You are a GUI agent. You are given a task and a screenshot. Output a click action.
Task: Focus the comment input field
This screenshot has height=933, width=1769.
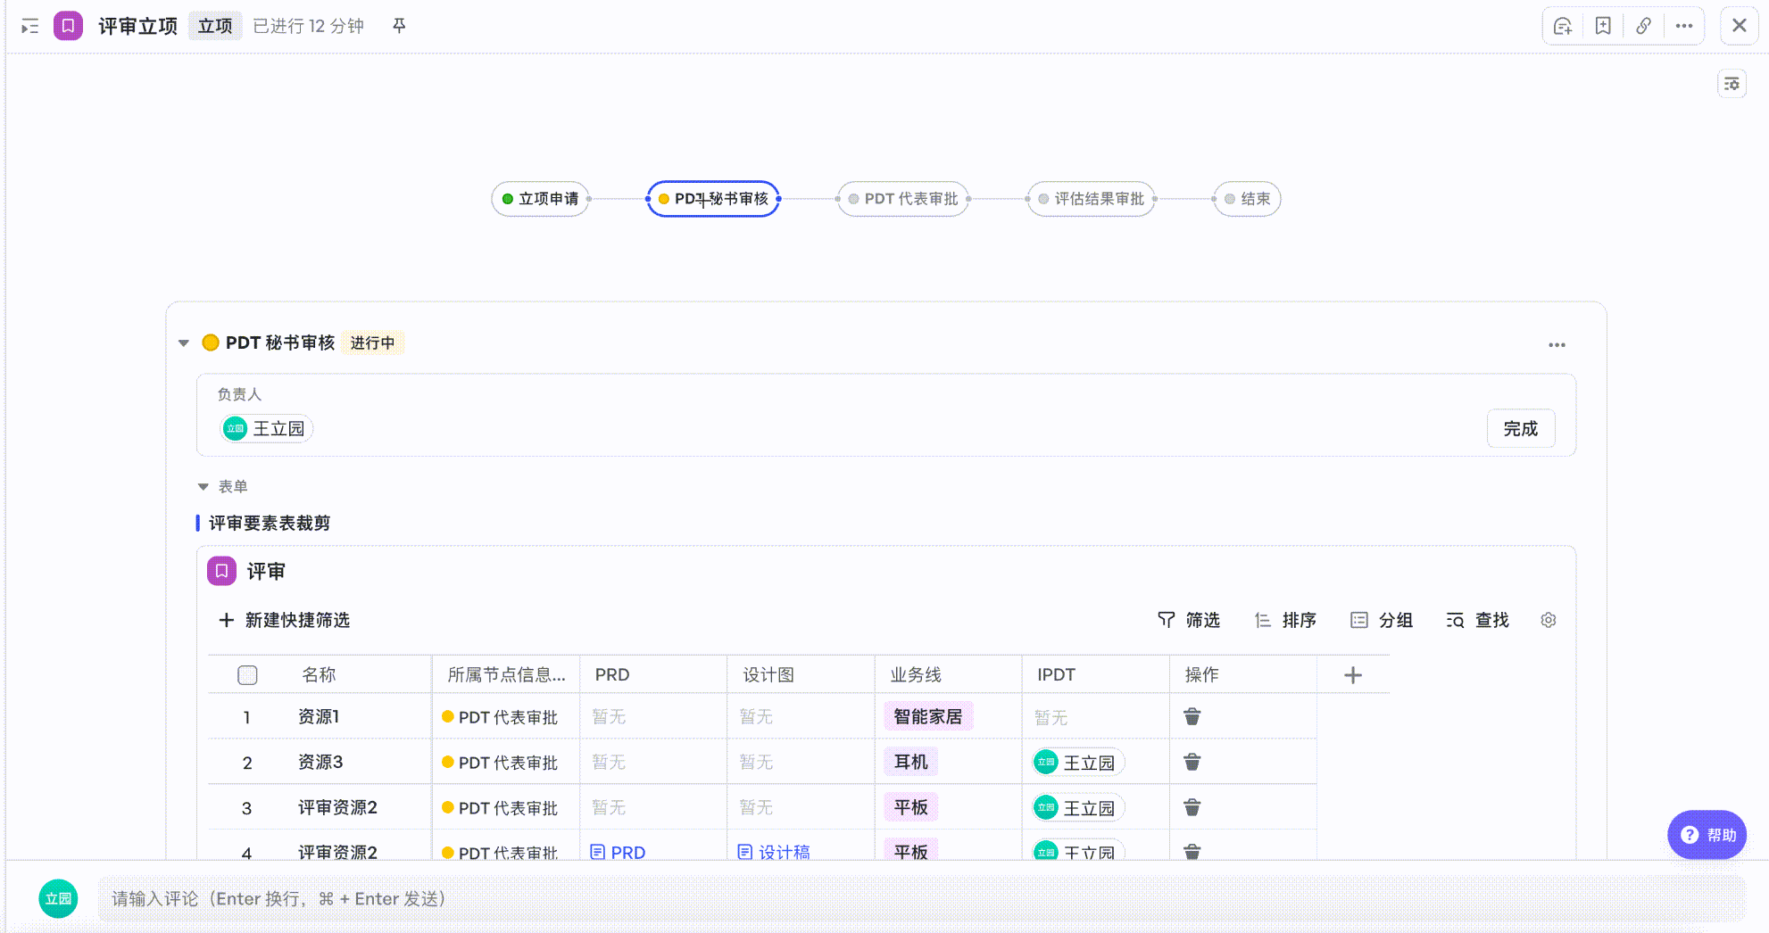pos(919,898)
